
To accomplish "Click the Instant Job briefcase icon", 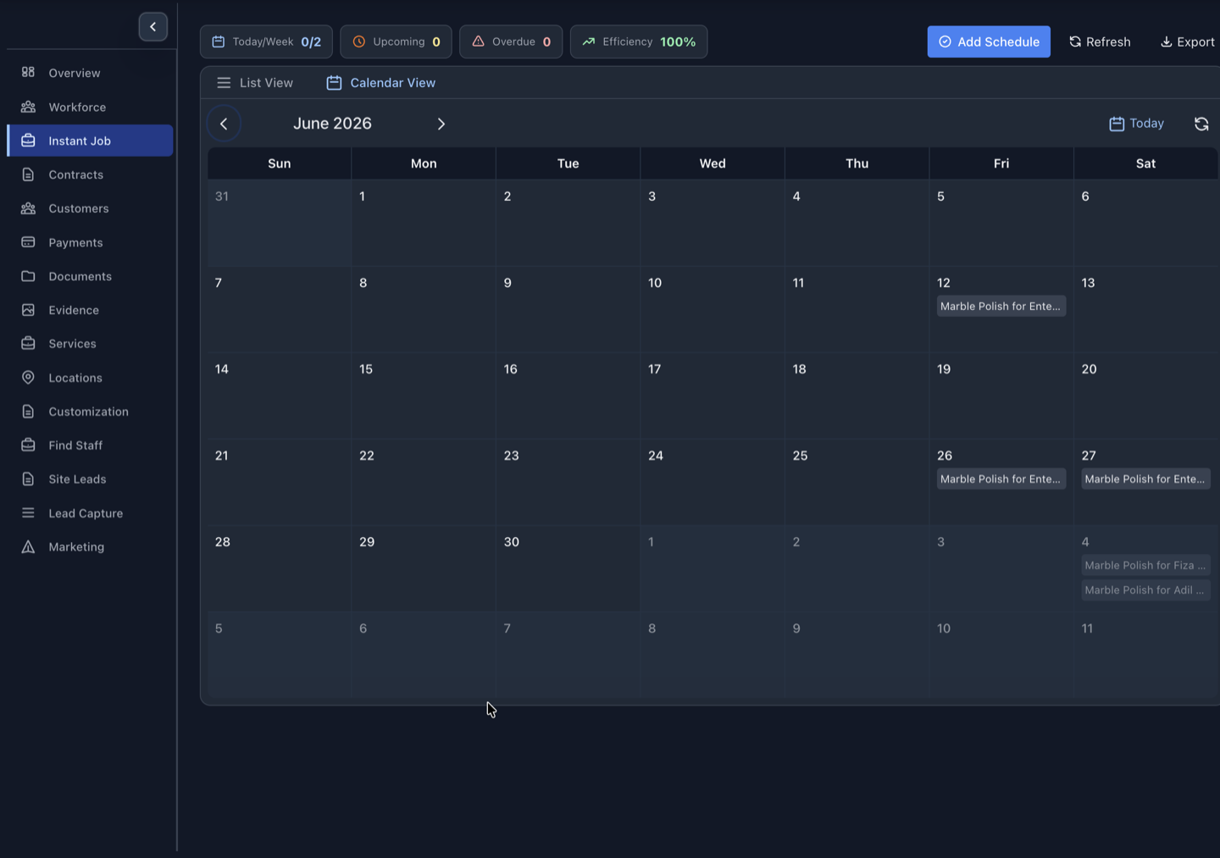I will pyautogui.click(x=28, y=141).
